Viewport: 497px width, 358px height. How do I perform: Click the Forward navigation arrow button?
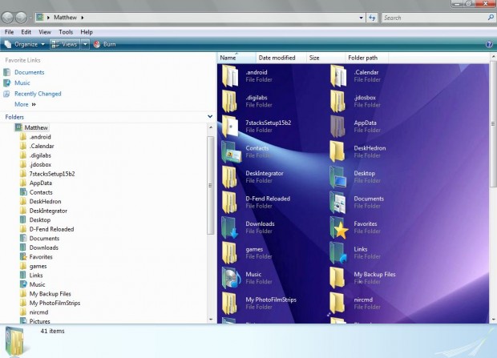click(x=21, y=18)
